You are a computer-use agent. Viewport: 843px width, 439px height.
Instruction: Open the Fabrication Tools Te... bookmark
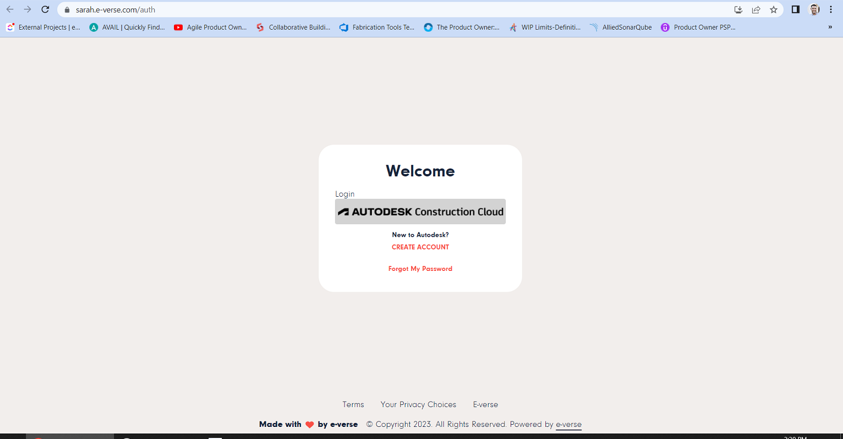pos(377,27)
